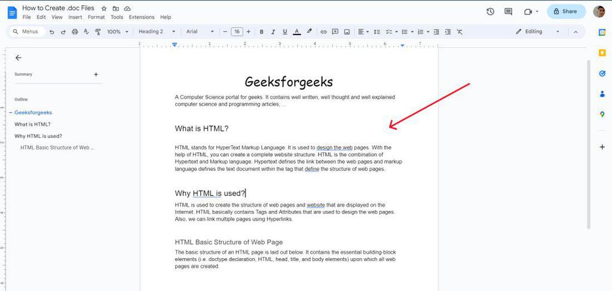This screenshot has height=291, width=612.
Task: Toggle the bulleted list
Action: tap(405, 32)
